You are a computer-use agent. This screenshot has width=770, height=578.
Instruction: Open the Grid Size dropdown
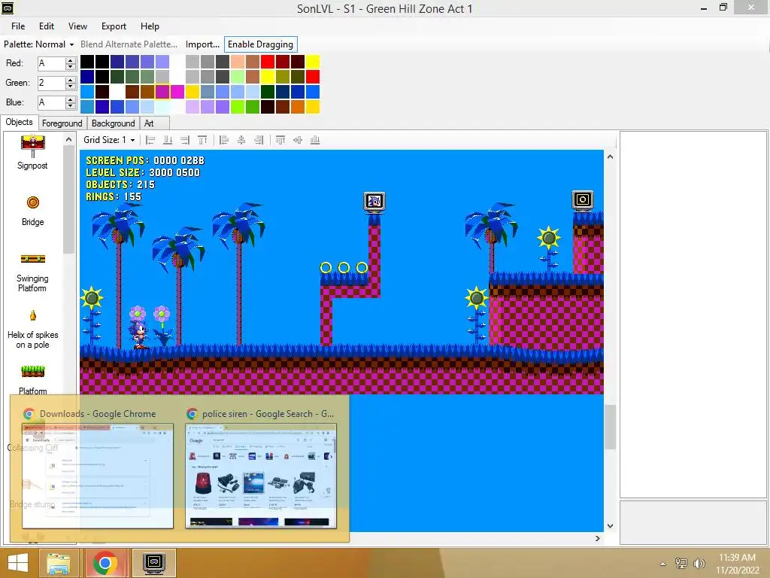point(109,140)
